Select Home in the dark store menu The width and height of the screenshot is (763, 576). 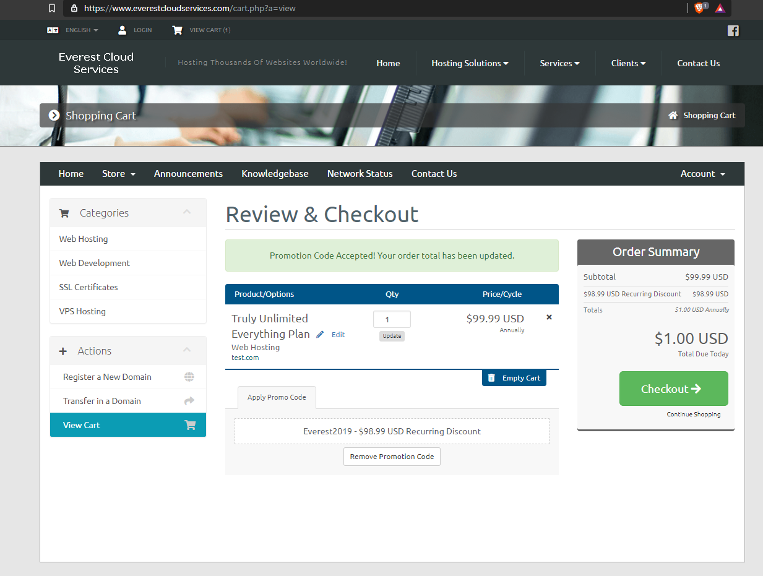click(71, 174)
